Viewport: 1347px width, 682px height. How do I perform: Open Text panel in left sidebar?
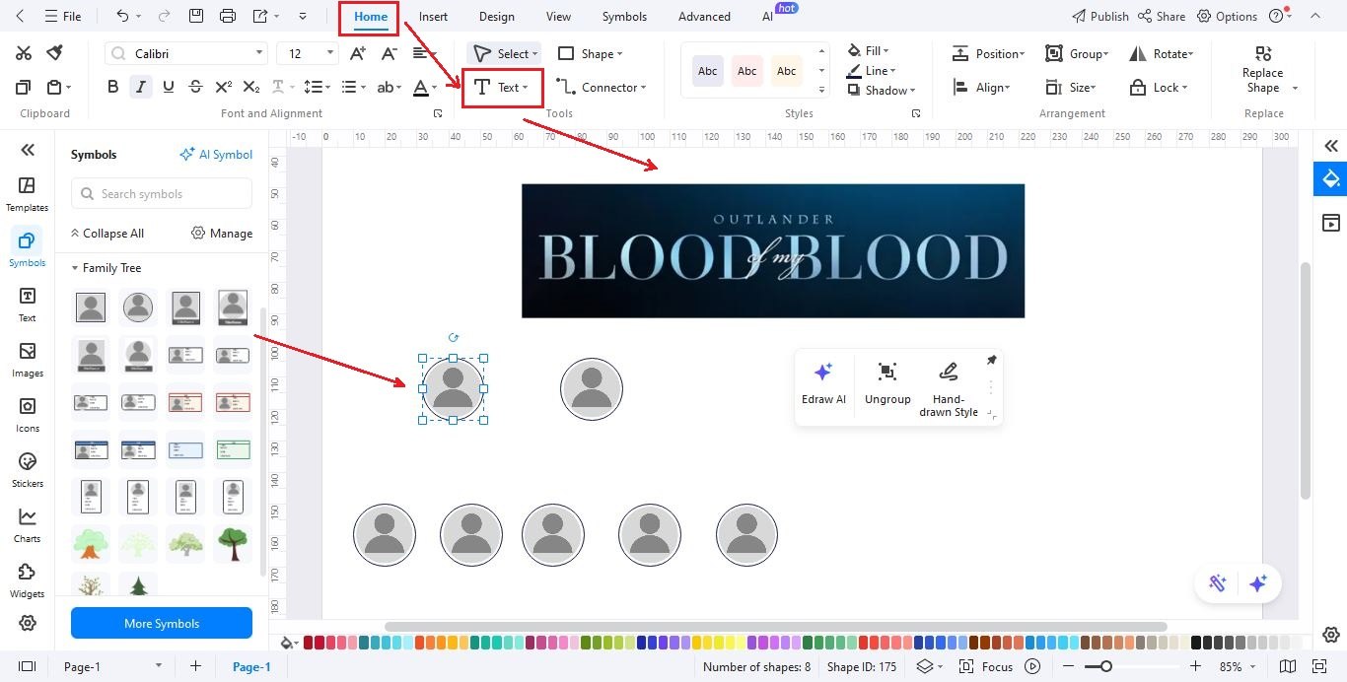[28, 305]
